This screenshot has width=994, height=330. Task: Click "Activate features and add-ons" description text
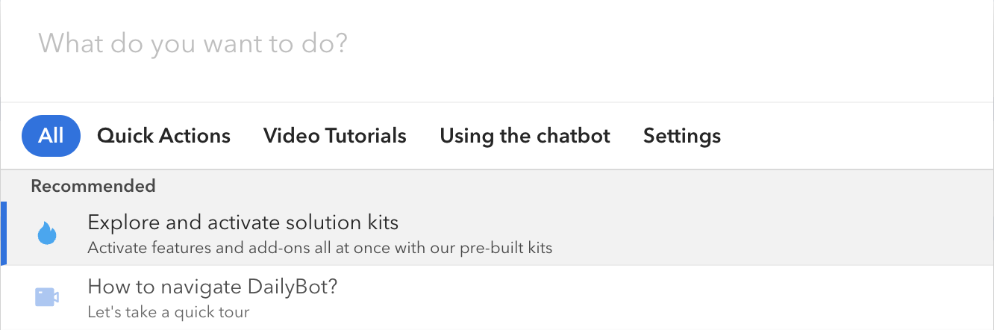click(x=320, y=248)
